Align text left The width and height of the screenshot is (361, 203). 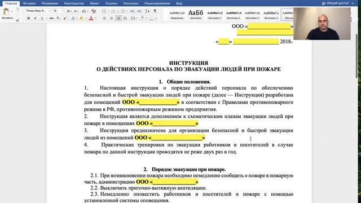point(105,18)
